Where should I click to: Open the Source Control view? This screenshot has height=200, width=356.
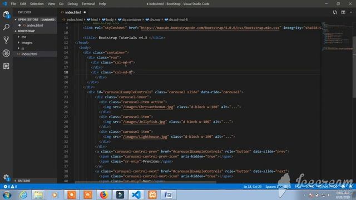(x=6, y=40)
